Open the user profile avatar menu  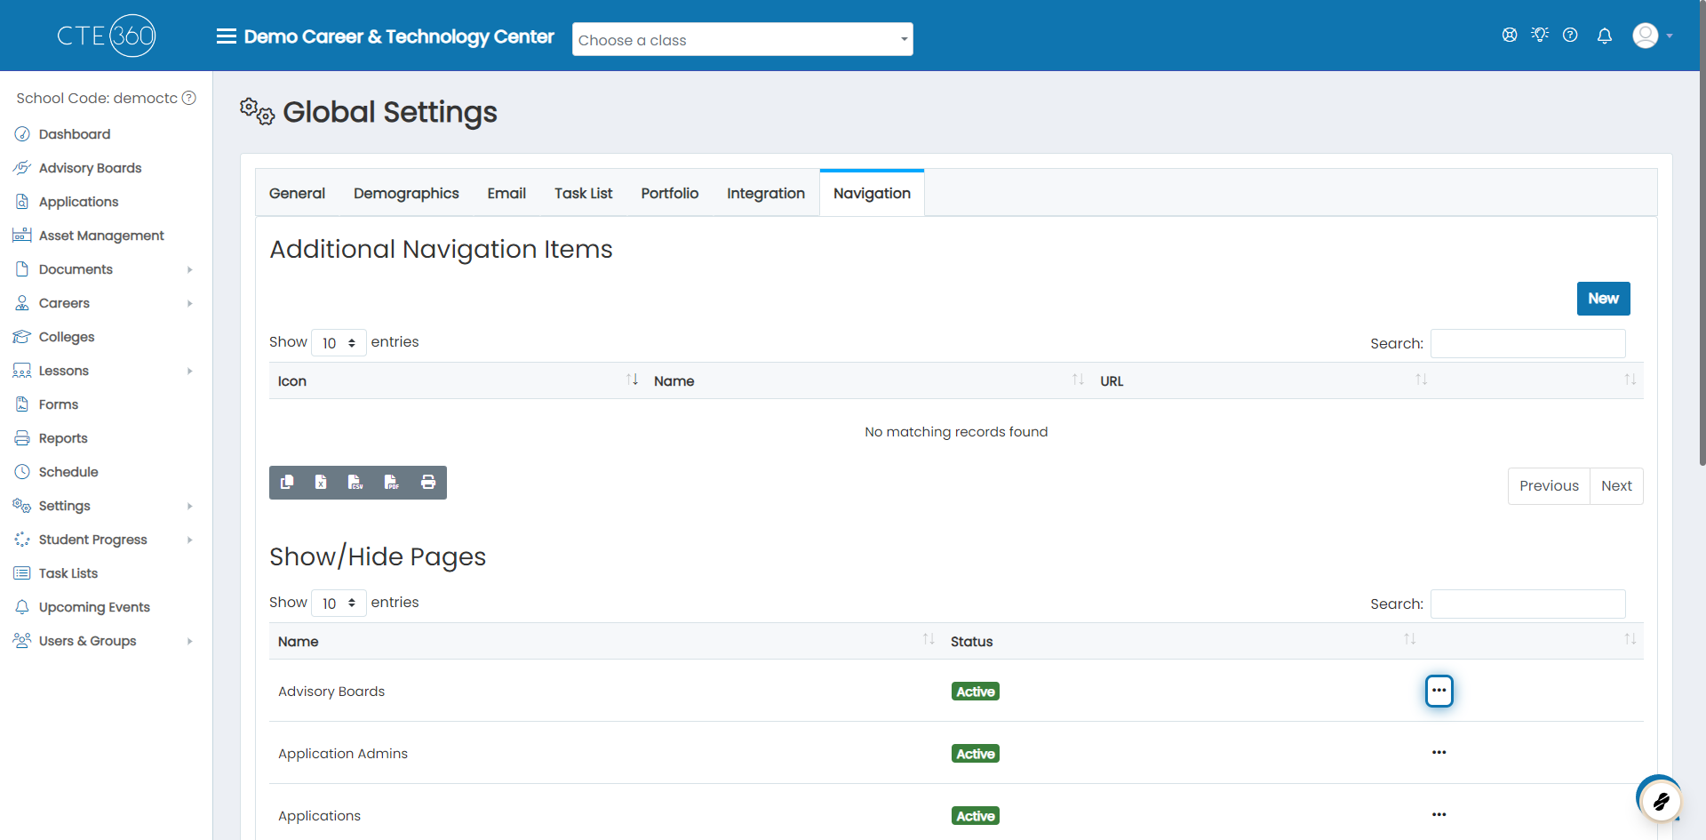(1652, 36)
